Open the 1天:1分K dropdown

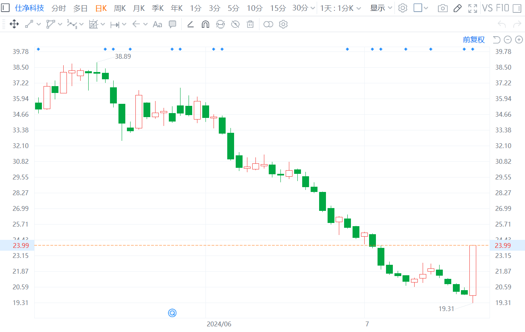(x=340, y=8)
